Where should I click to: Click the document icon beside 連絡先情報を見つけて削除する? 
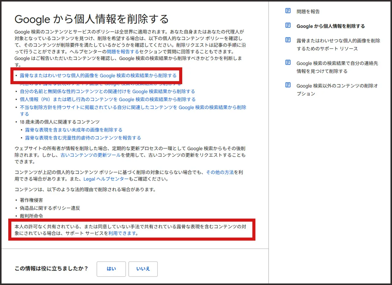pyautogui.click(x=288, y=63)
